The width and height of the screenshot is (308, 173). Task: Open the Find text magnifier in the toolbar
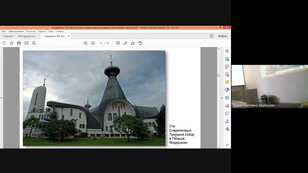click(x=34, y=43)
